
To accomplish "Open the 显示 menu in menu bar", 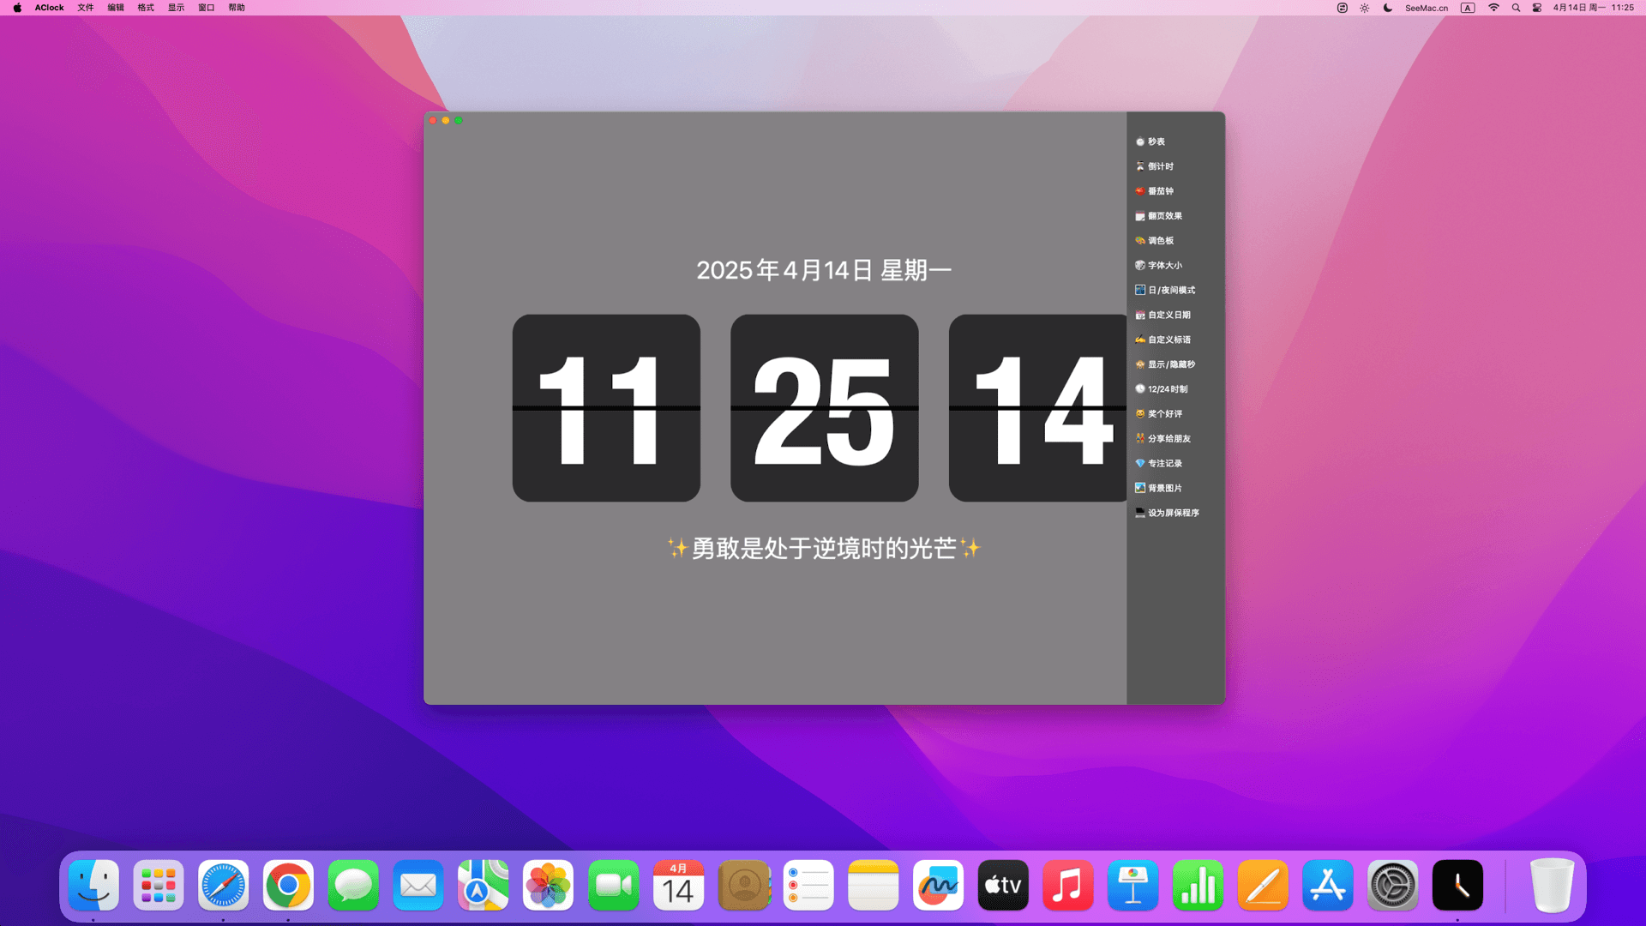I will (176, 8).
